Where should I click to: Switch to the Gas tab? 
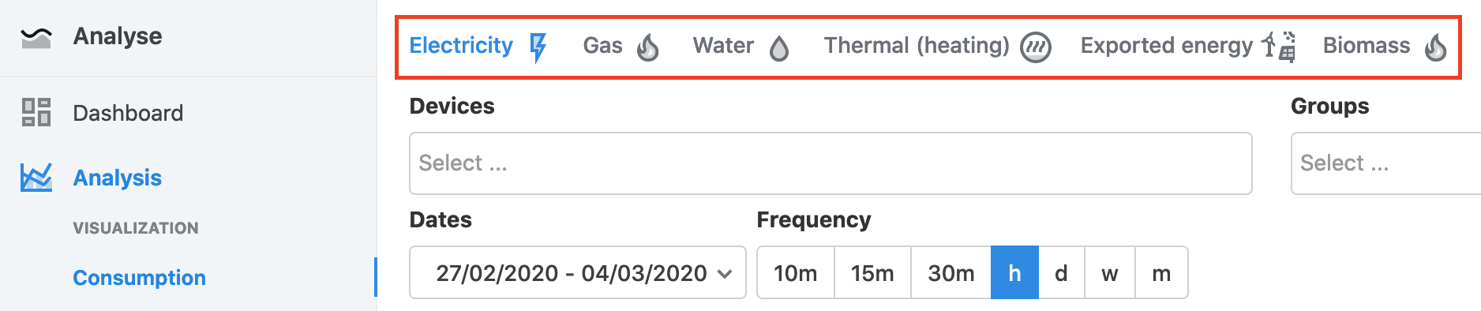point(621,46)
